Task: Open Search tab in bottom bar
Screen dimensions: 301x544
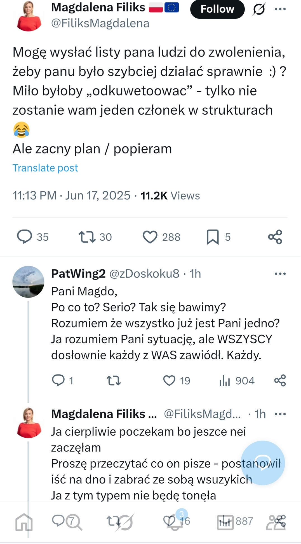Action: click(74, 523)
